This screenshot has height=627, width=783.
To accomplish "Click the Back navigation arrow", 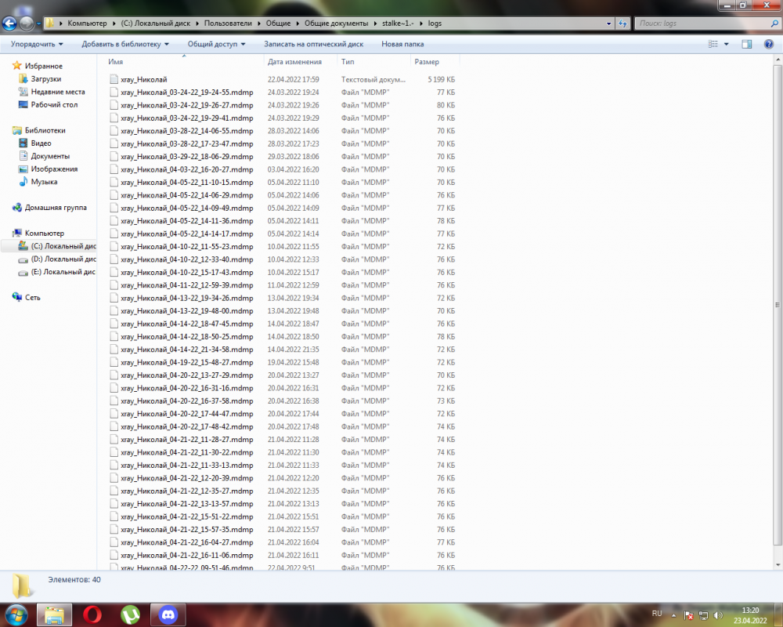I will (9, 24).
